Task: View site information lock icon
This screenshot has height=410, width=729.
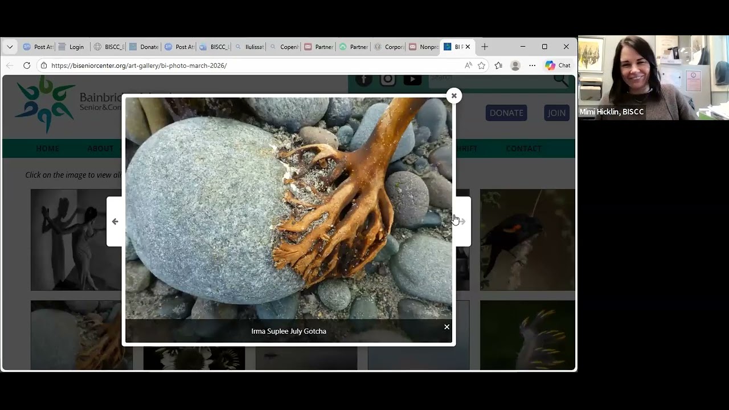Action: 44,65
